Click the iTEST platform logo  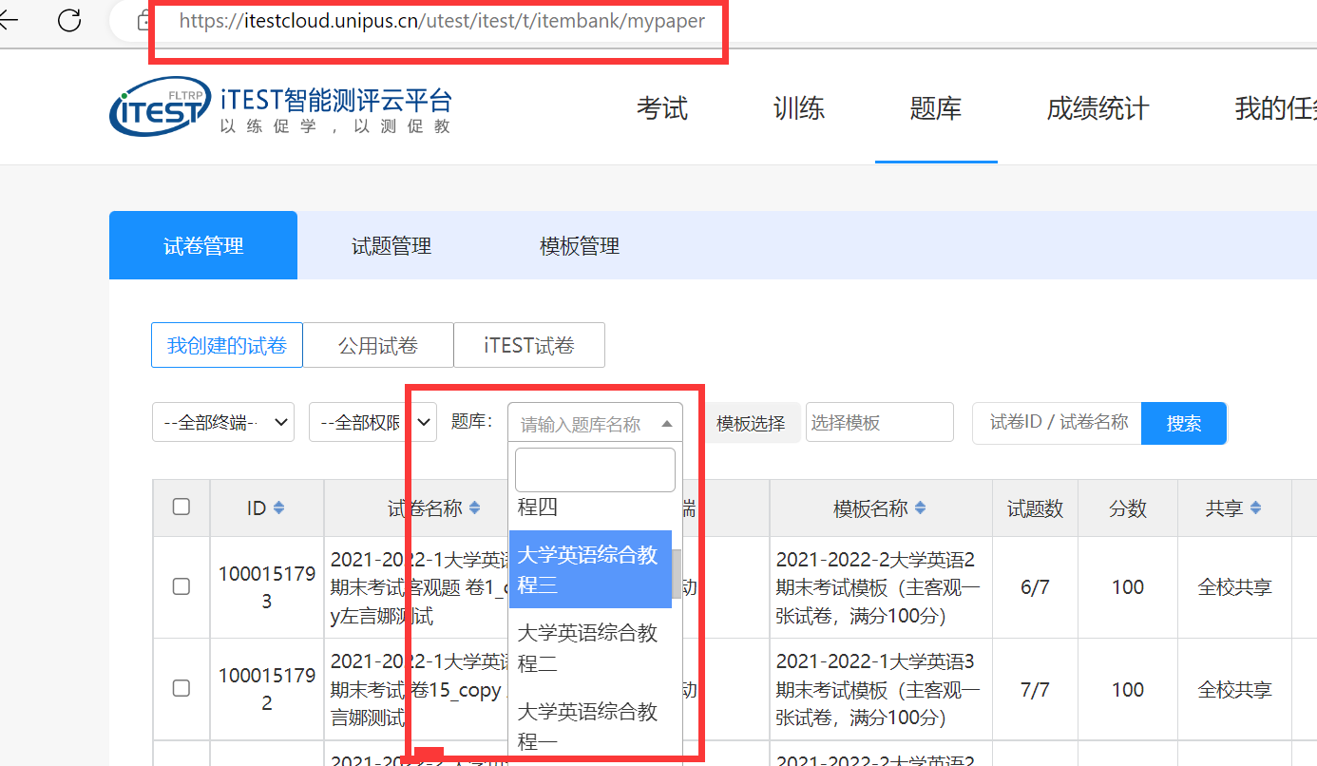coord(160,107)
